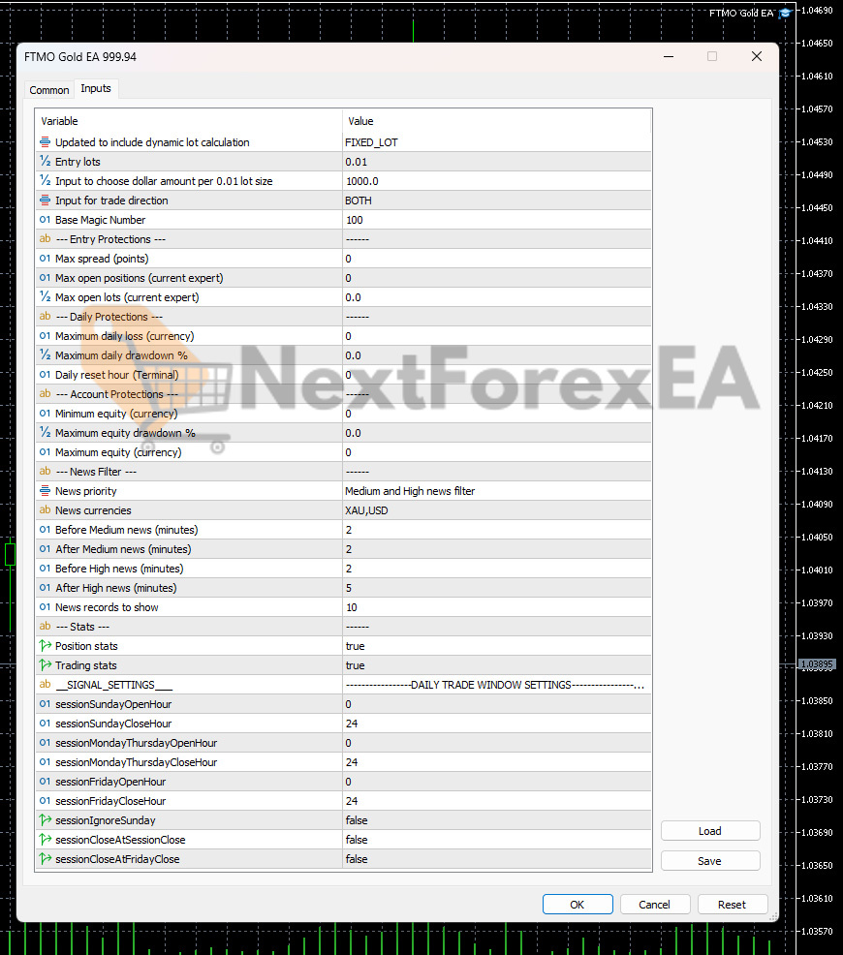
Task: Click the enum icon next to News priority
Action: (45, 491)
